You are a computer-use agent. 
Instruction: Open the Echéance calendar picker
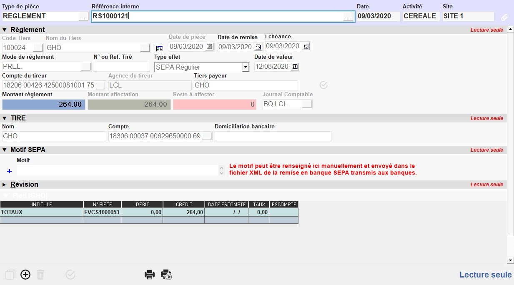(x=306, y=46)
